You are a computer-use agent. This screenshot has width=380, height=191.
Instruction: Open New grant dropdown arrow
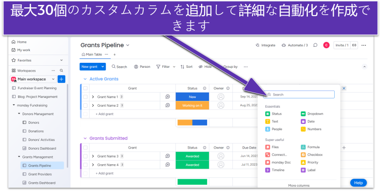103,67
